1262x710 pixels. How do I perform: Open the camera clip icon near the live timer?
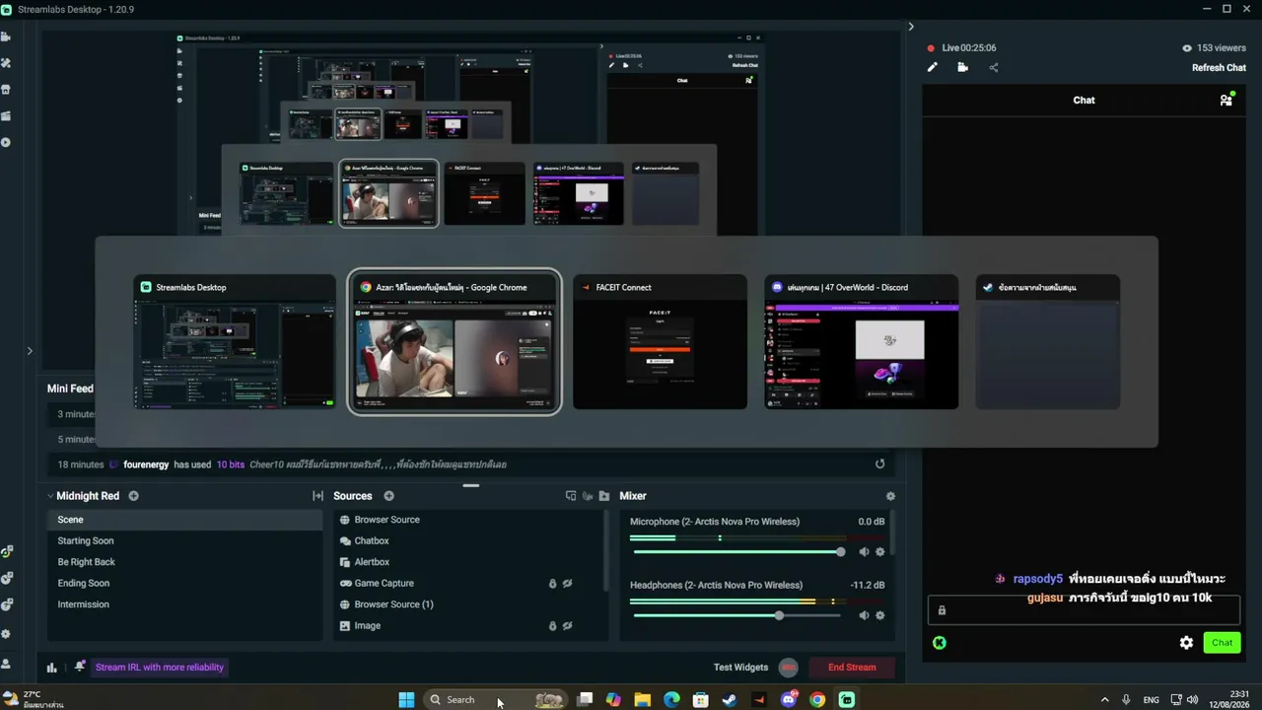tap(963, 67)
